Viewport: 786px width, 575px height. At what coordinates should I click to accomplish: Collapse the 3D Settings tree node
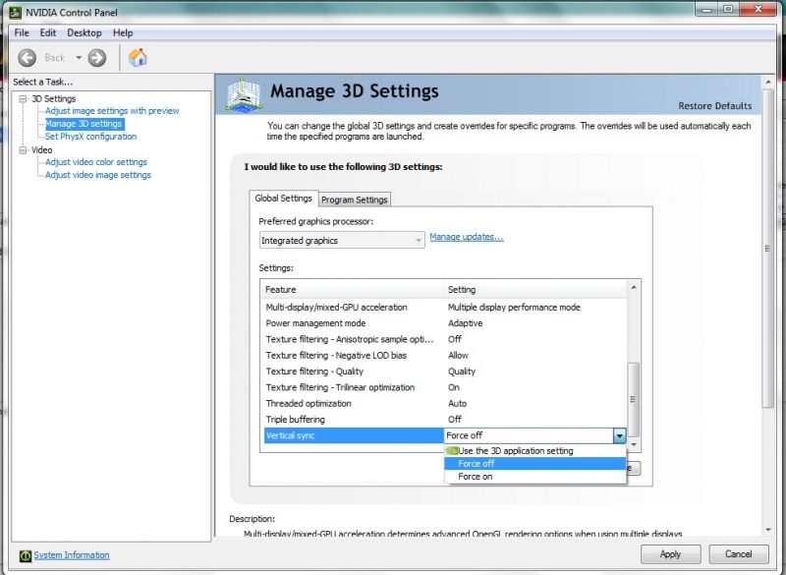22,99
